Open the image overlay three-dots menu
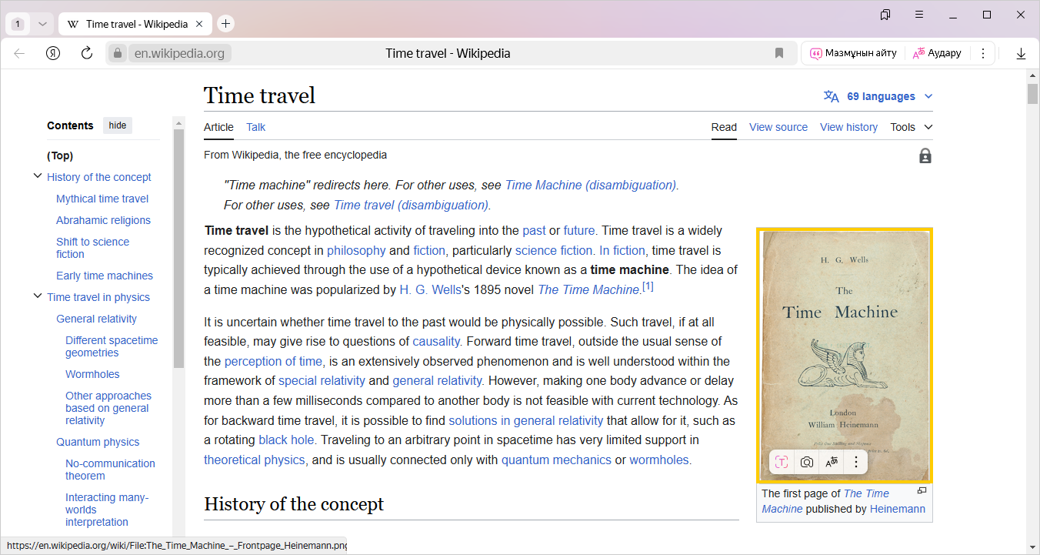The width and height of the screenshot is (1040, 555). pos(855,462)
